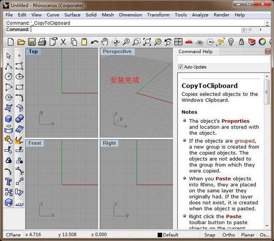The width and height of the screenshot is (274, 241).
Task: Click into the Command prompt input
Action: pos(136,29)
